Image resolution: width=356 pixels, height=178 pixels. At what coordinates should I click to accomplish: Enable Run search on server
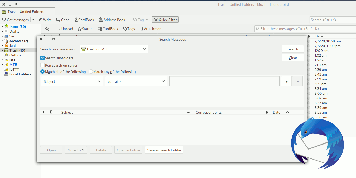42,65
